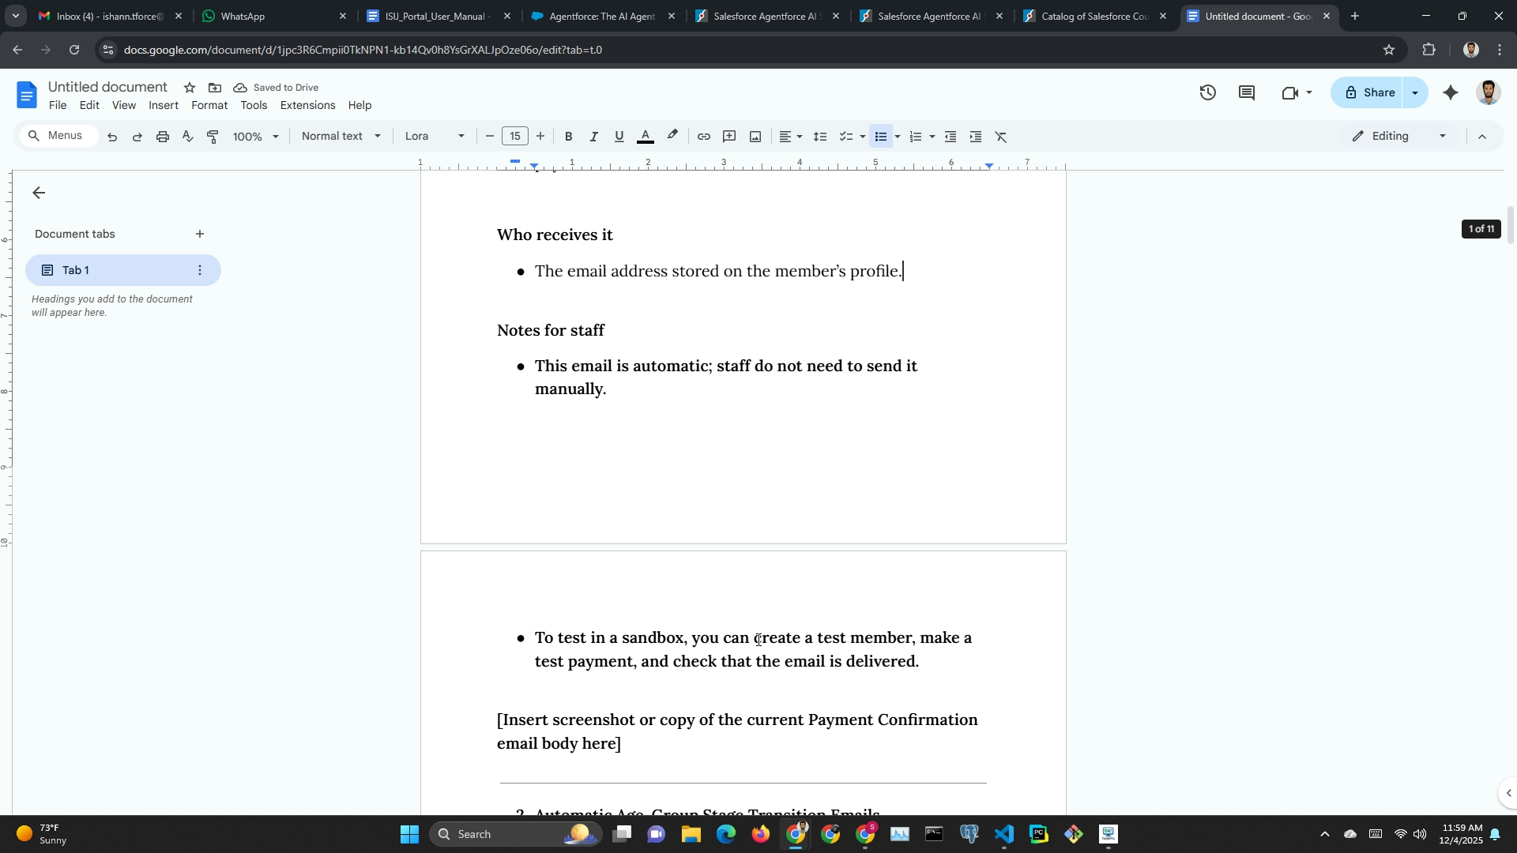Open the Lora font dropdown
The width and height of the screenshot is (1517, 853).
pyautogui.click(x=434, y=137)
